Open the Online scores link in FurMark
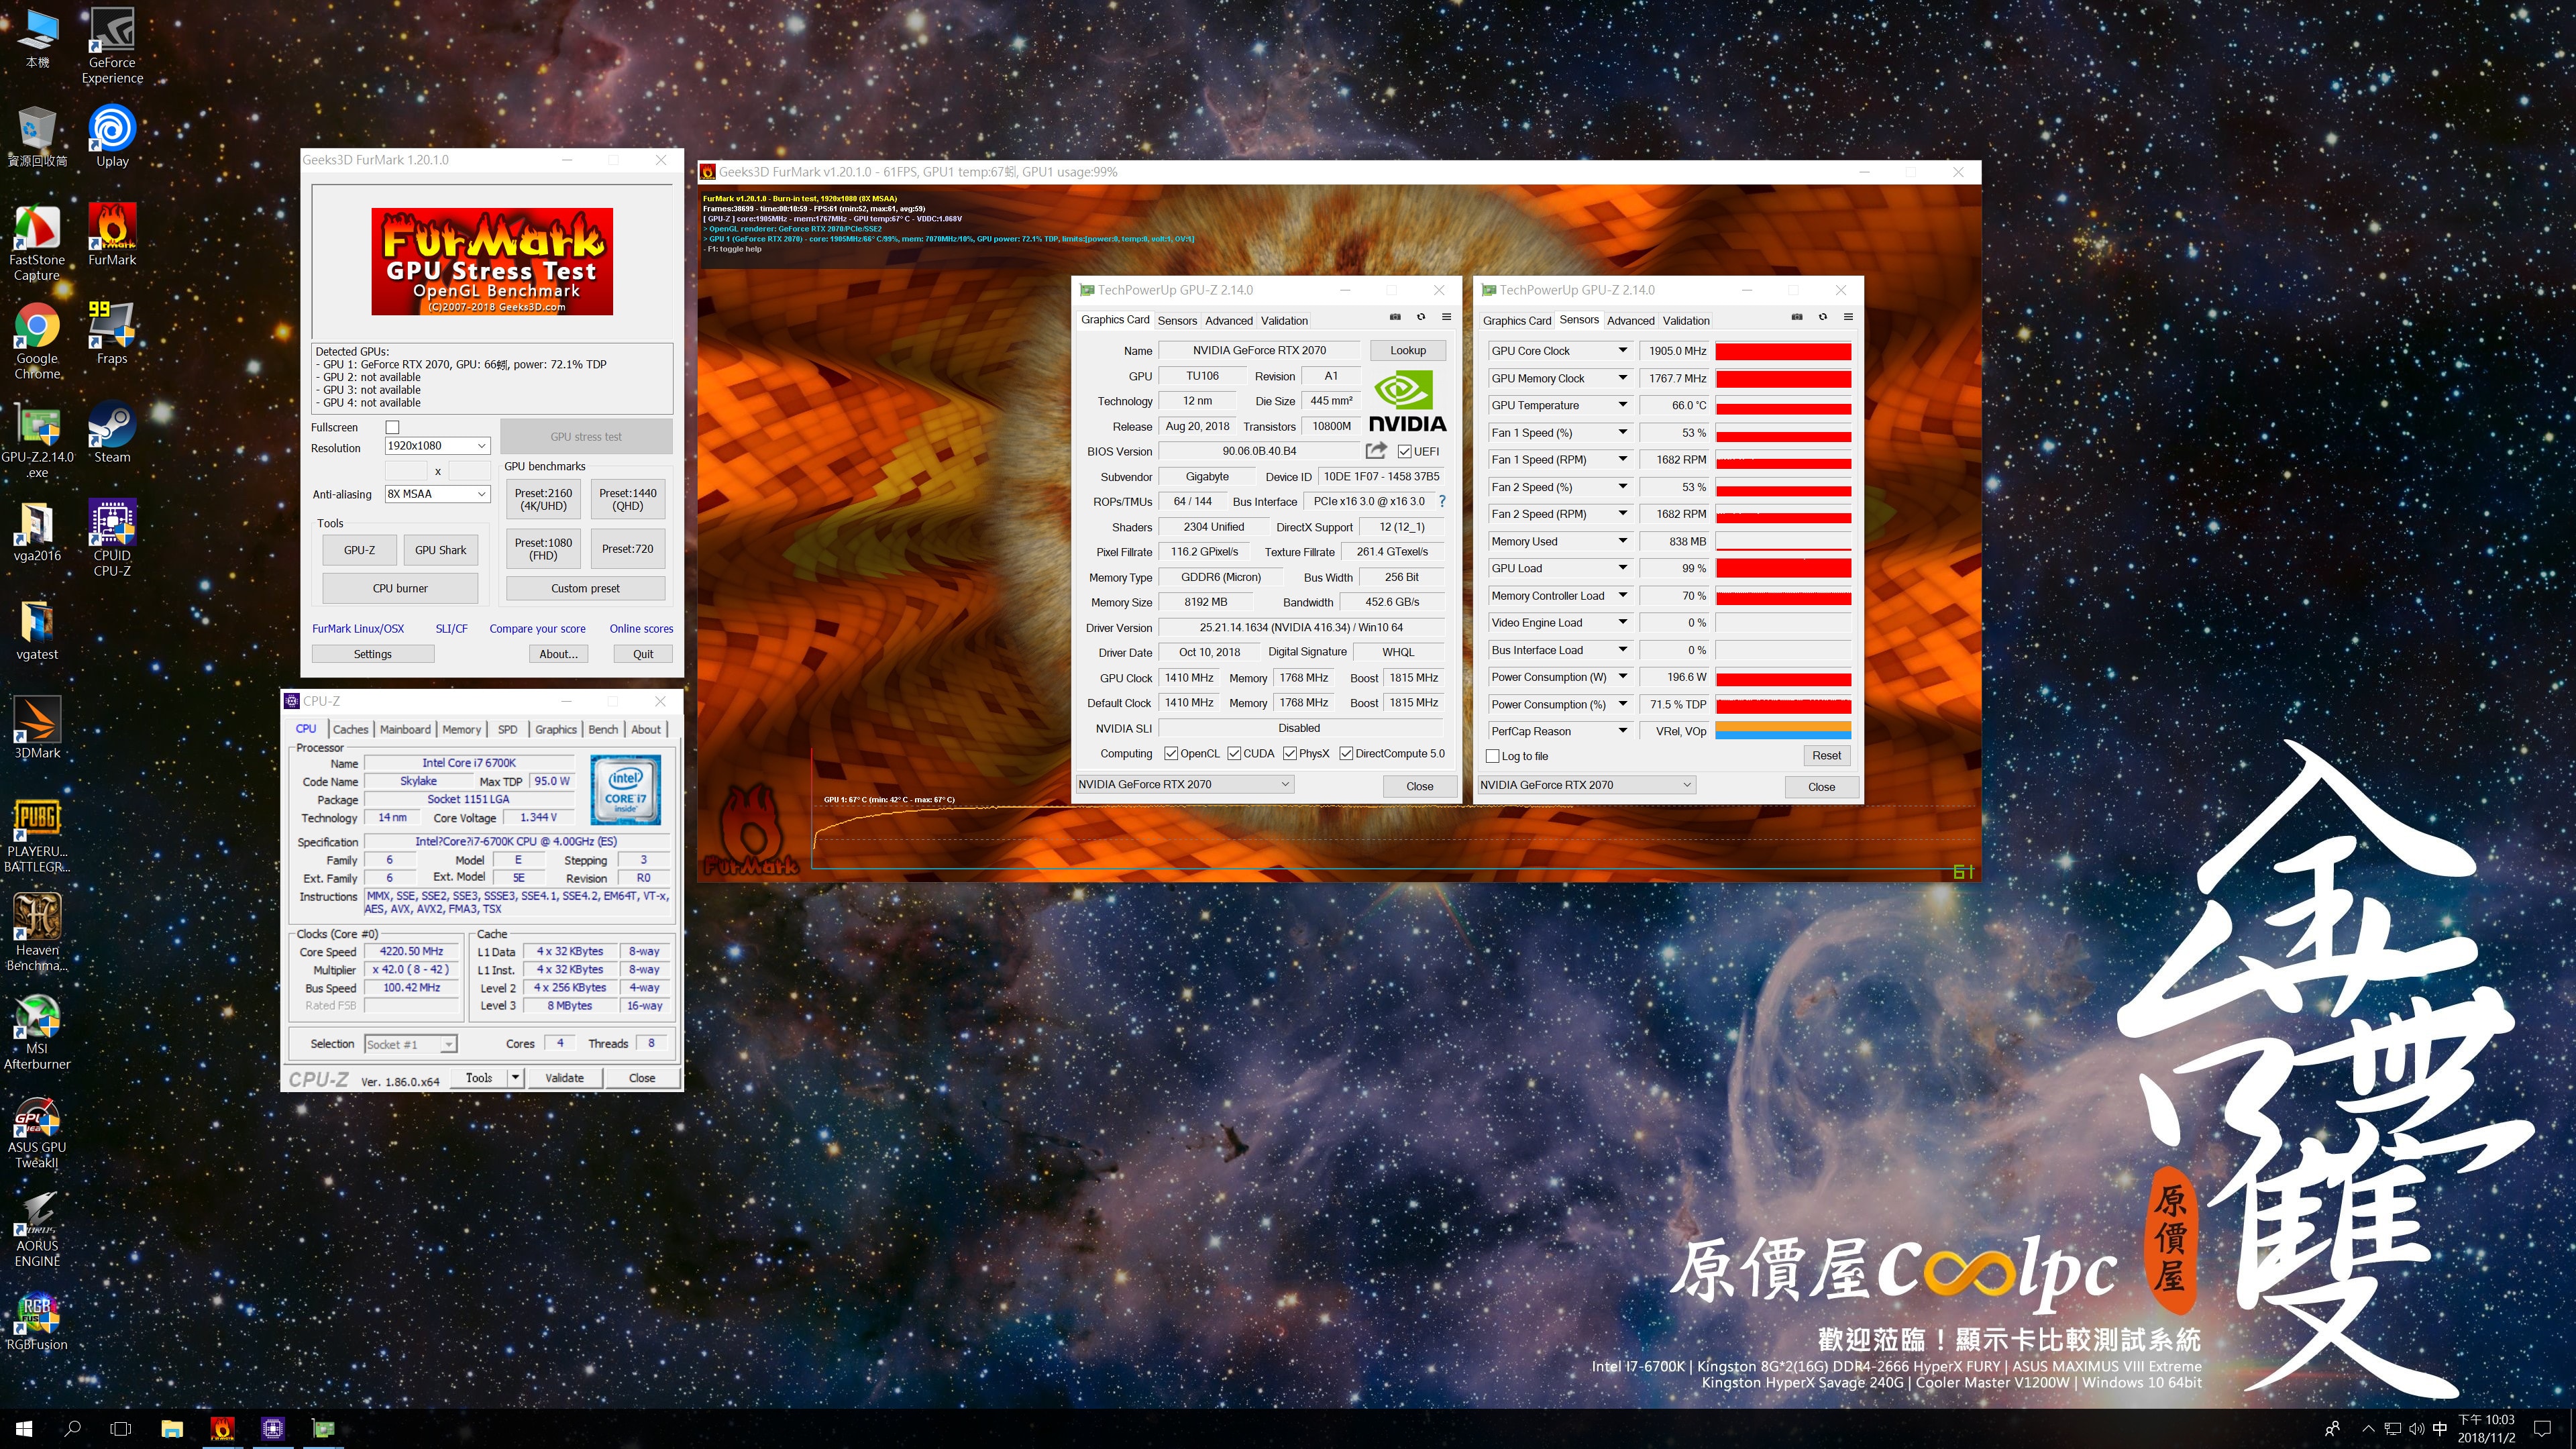Screen dimensions: 2576x1449 tap(641, 629)
